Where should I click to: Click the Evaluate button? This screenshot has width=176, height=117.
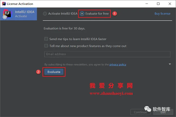pyautogui.click(x=54, y=72)
